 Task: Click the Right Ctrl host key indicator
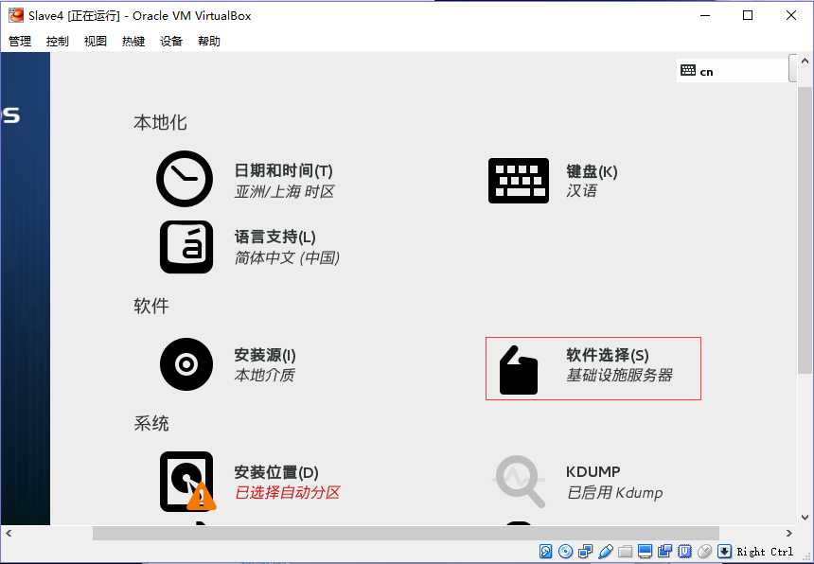click(x=765, y=552)
